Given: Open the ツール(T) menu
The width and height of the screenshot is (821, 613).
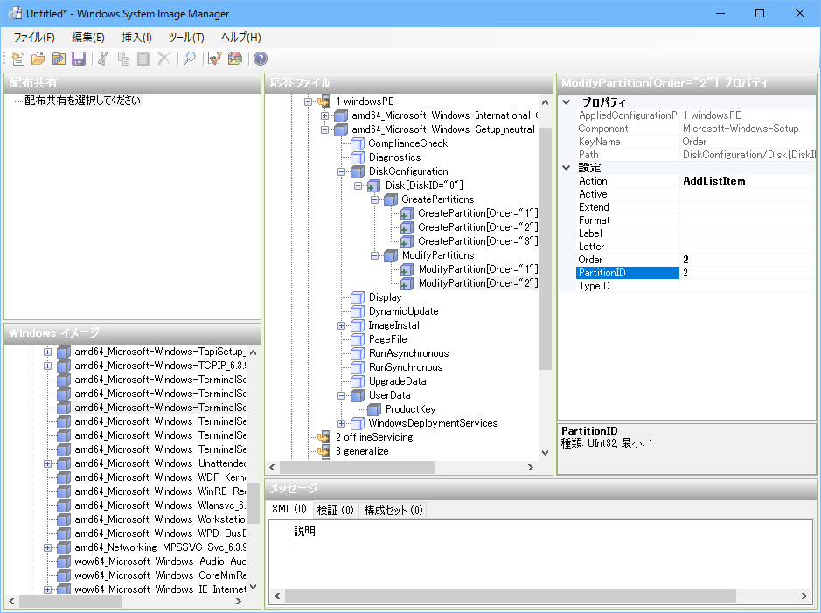Looking at the screenshot, I should [186, 38].
